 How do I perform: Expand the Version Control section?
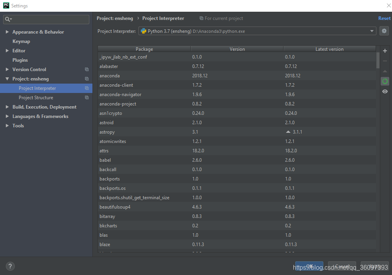[7, 70]
